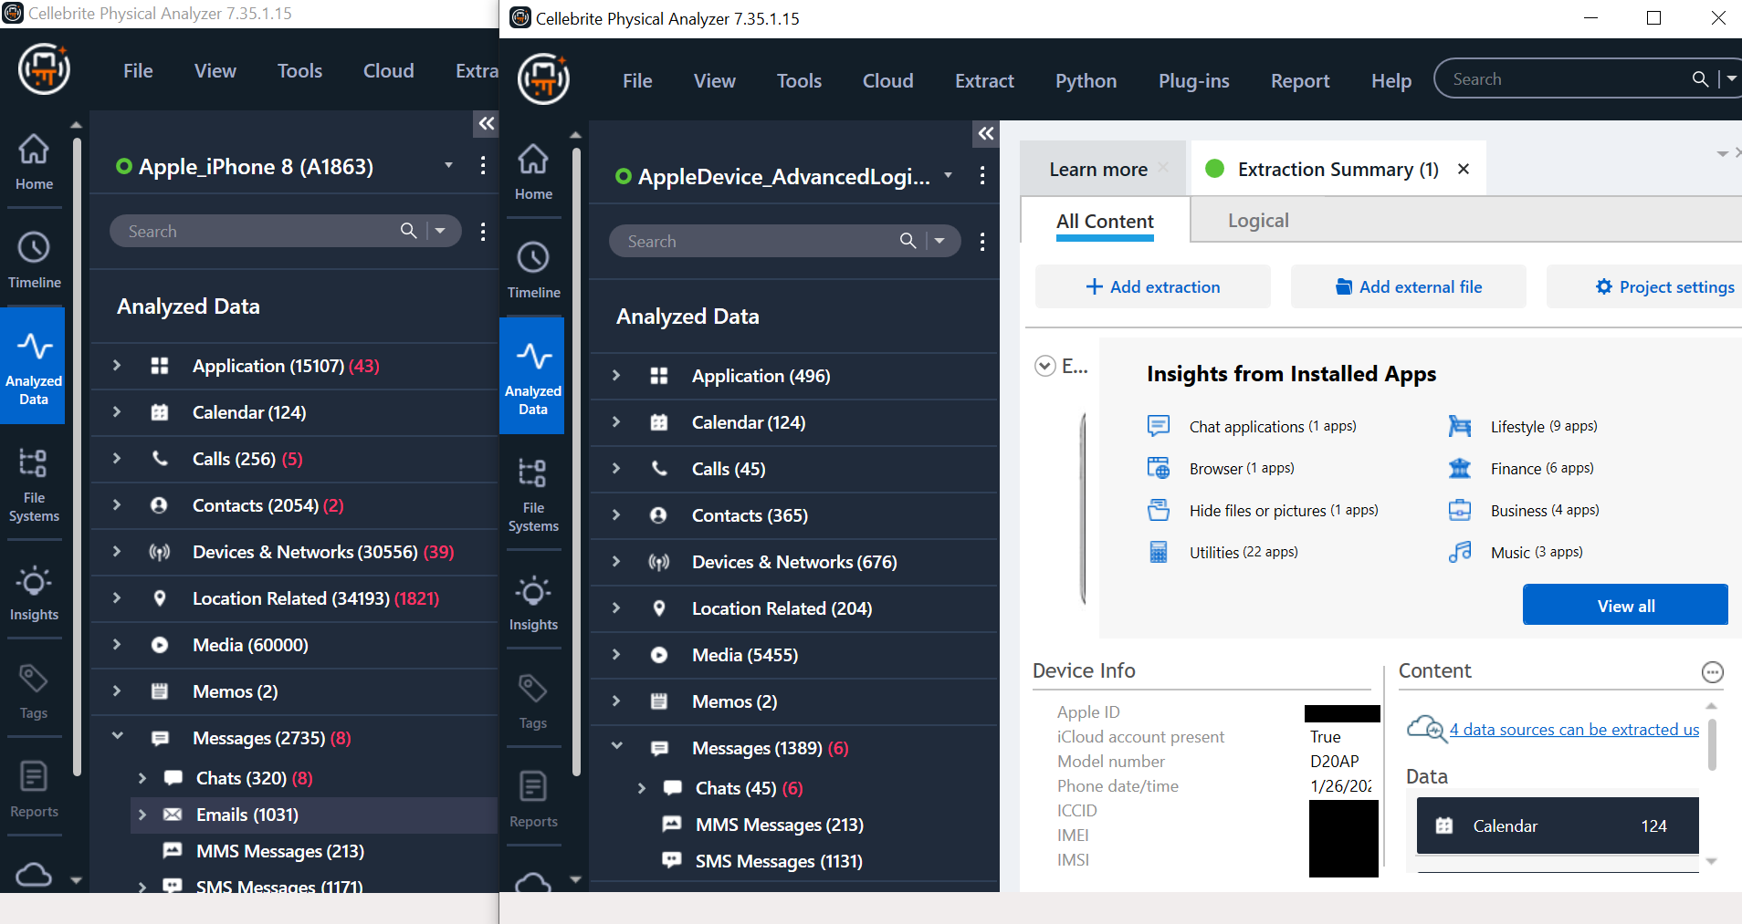The height and width of the screenshot is (924, 1742).
Task: Expand Location Related (204) node
Action: [x=616, y=607]
